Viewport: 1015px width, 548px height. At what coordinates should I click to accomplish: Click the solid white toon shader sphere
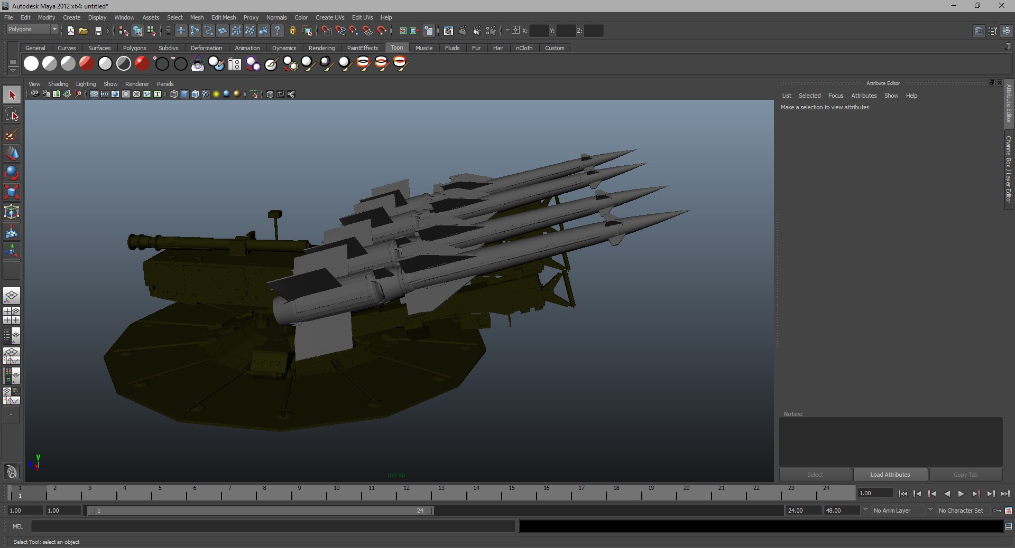[x=31, y=64]
